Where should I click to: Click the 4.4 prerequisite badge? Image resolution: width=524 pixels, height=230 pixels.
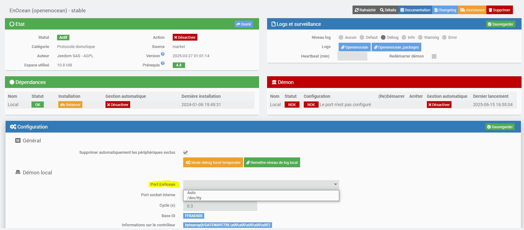click(x=179, y=65)
